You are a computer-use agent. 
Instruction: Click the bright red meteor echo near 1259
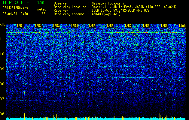tap(160, 93)
